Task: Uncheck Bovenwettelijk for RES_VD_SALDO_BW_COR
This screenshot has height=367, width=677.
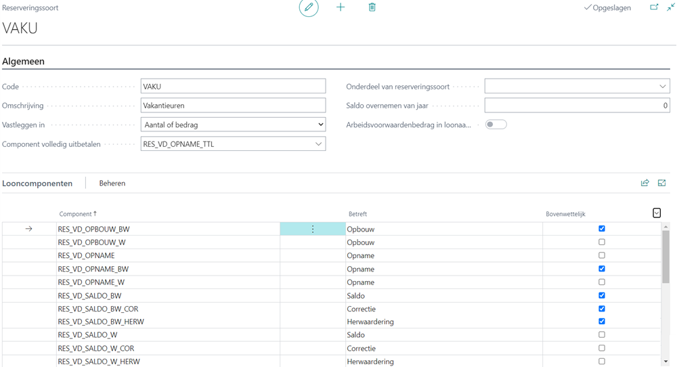Action: [x=602, y=309]
